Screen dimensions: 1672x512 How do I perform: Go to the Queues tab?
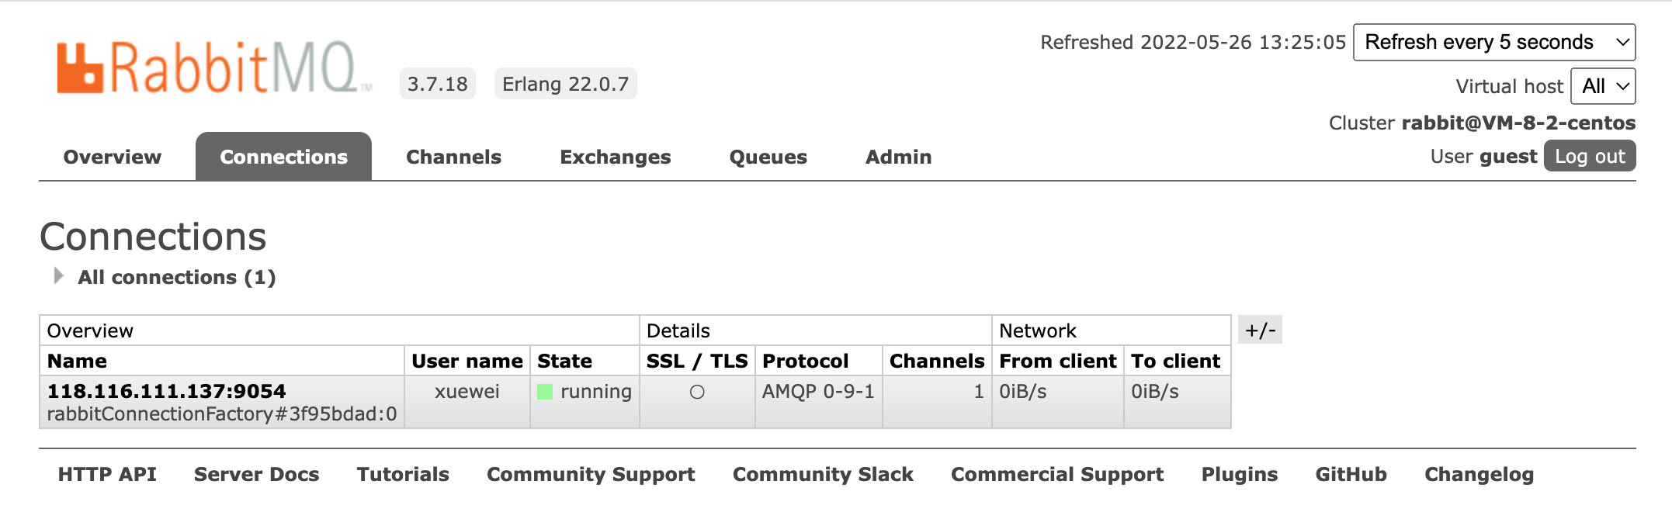pyautogui.click(x=768, y=157)
